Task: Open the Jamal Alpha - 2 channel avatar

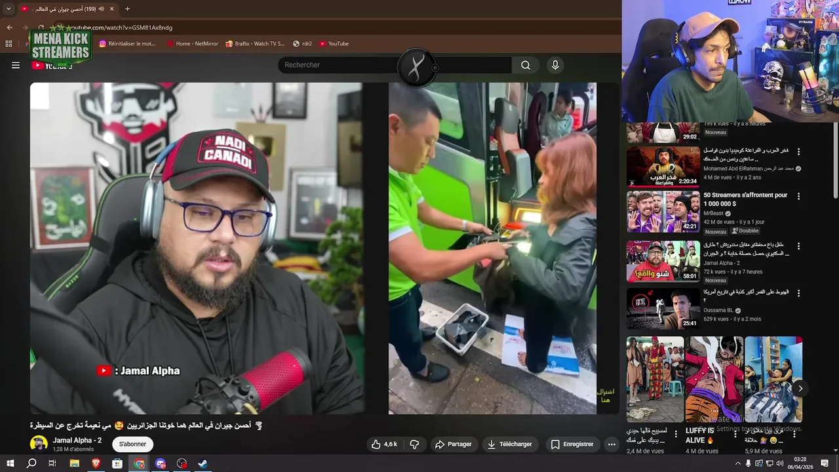Action: (39, 444)
